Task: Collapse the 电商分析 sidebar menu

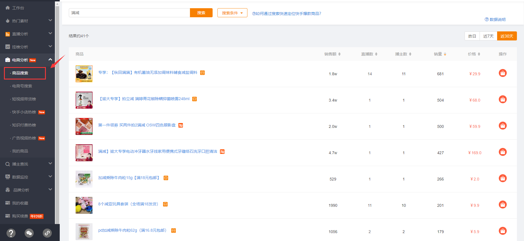Action: [27, 60]
